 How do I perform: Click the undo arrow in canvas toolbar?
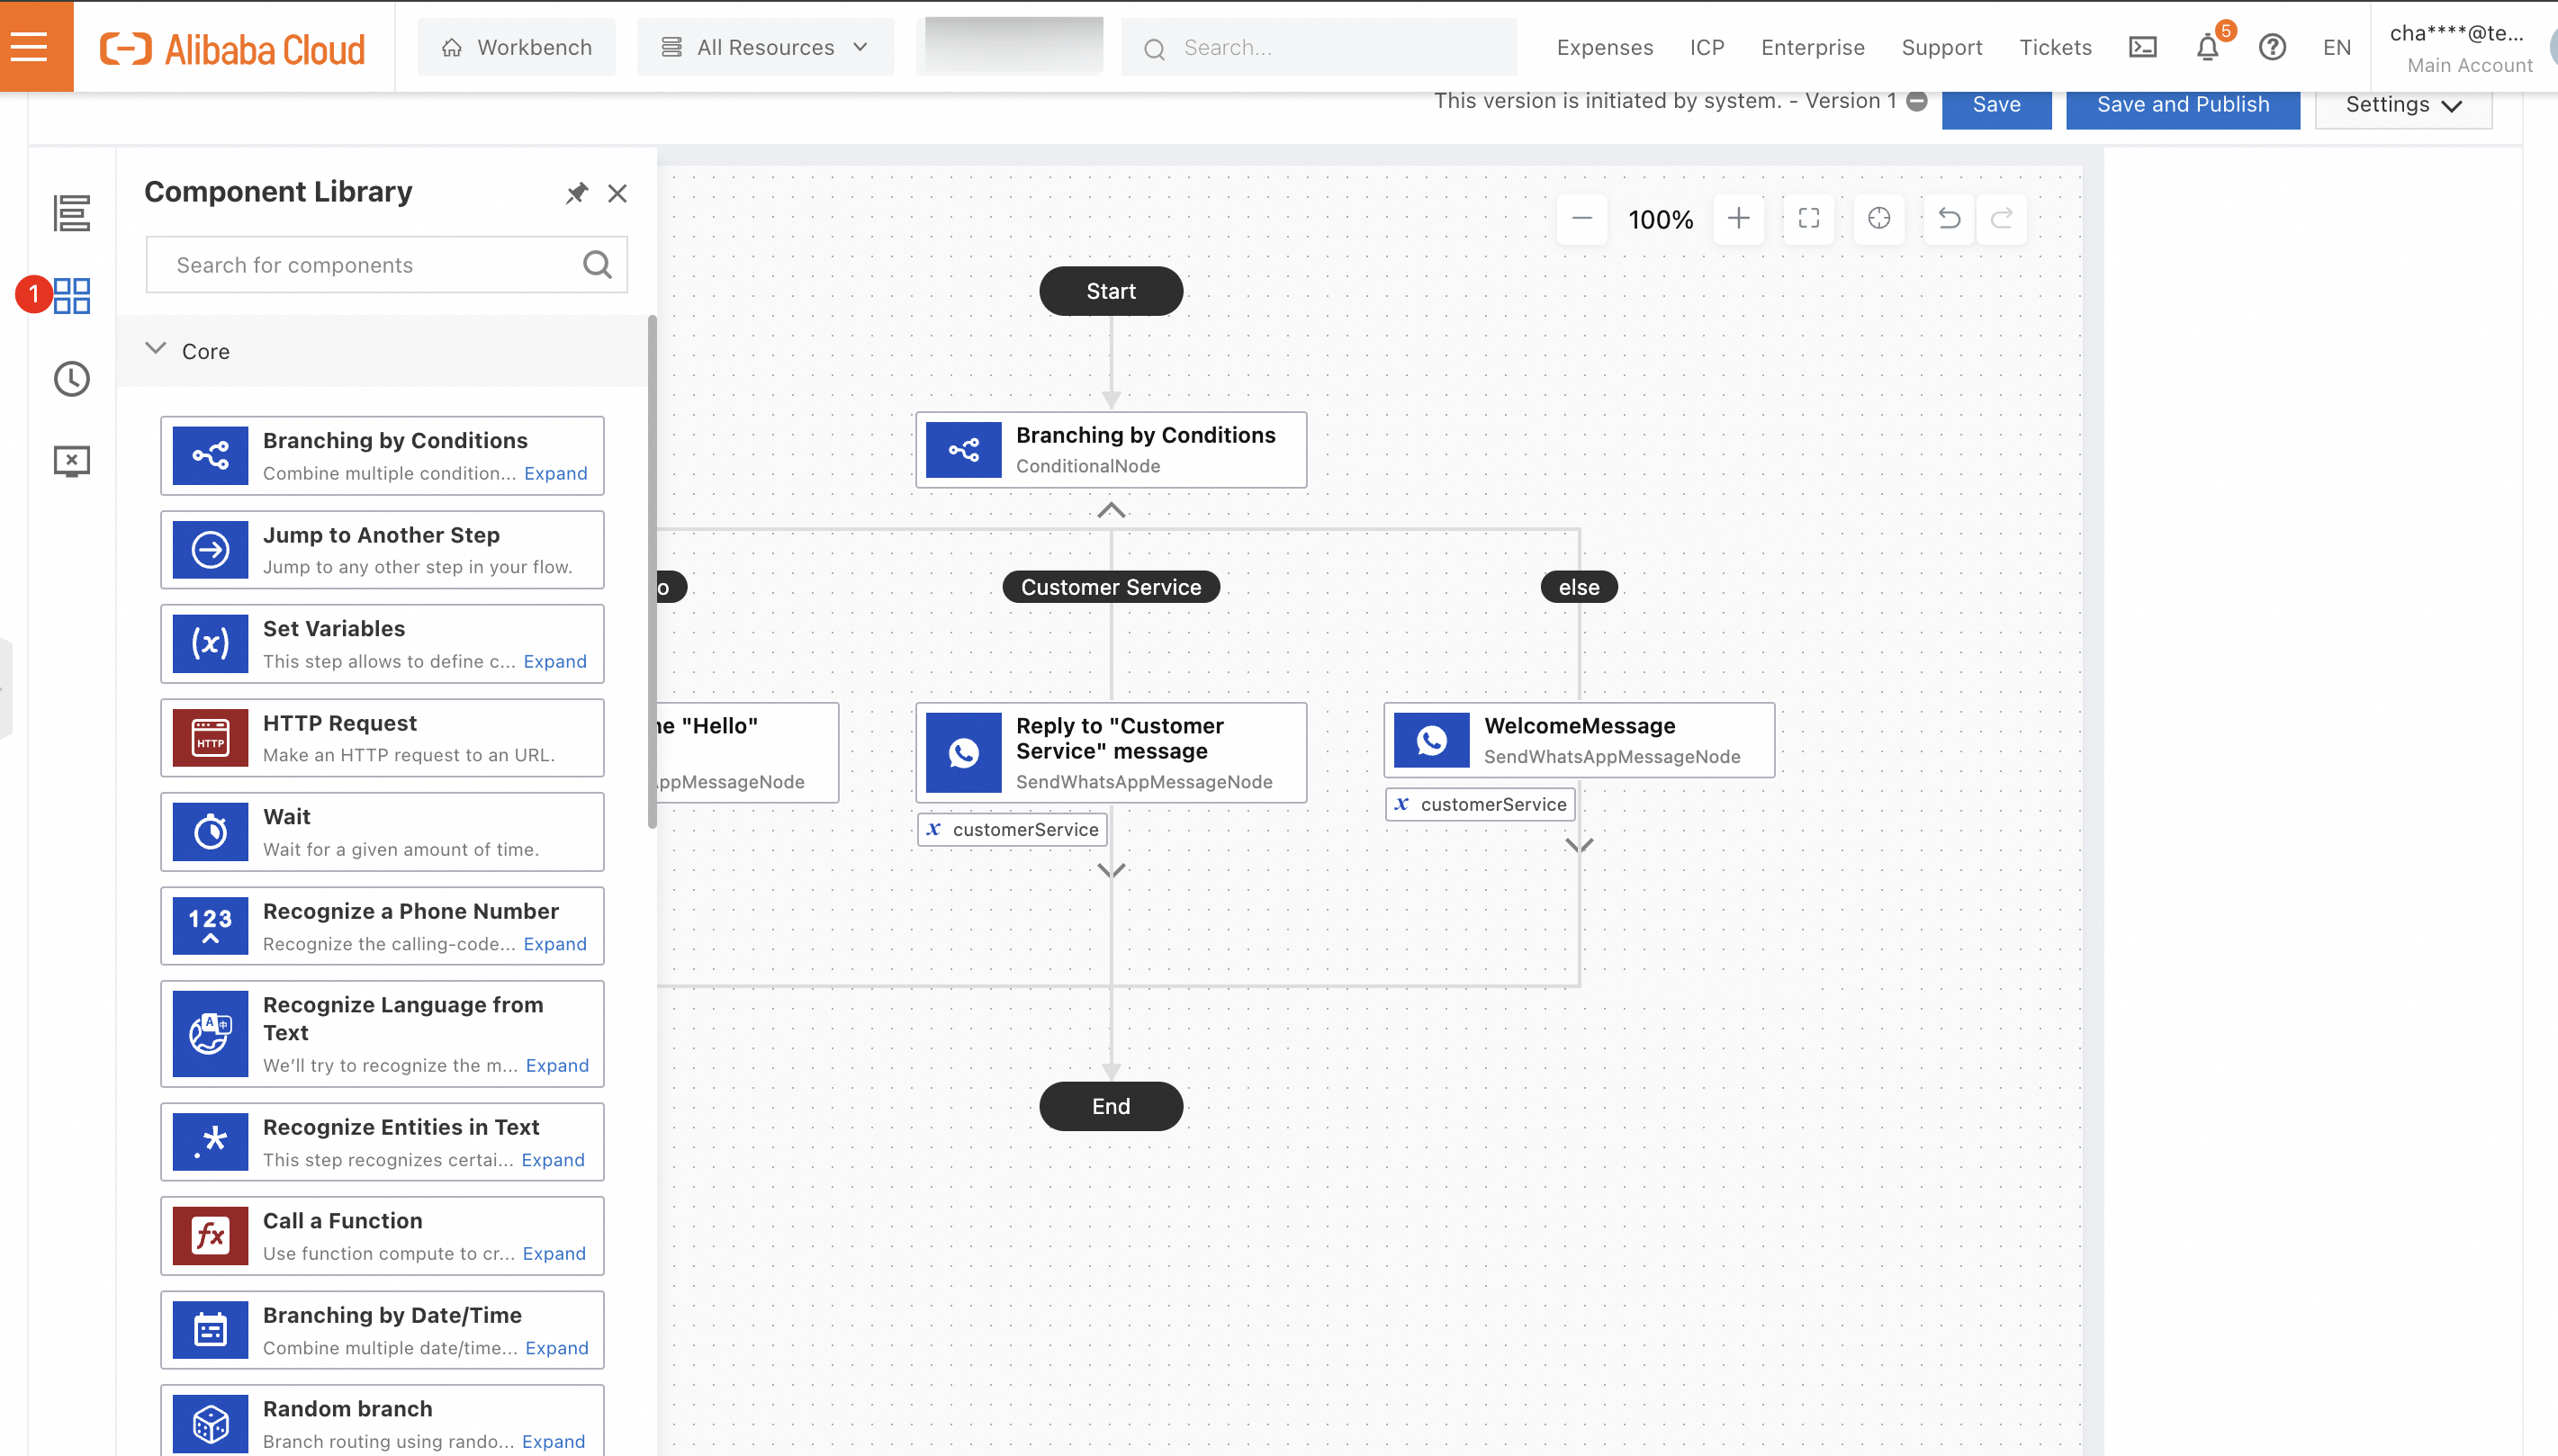click(x=1948, y=218)
